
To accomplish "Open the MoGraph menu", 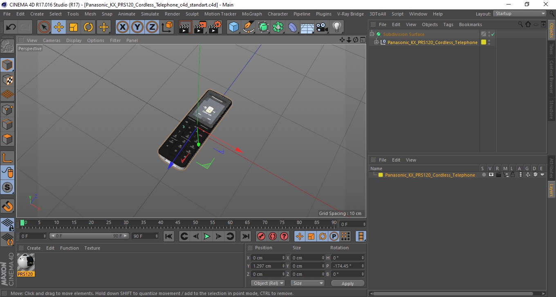I will [252, 14].
